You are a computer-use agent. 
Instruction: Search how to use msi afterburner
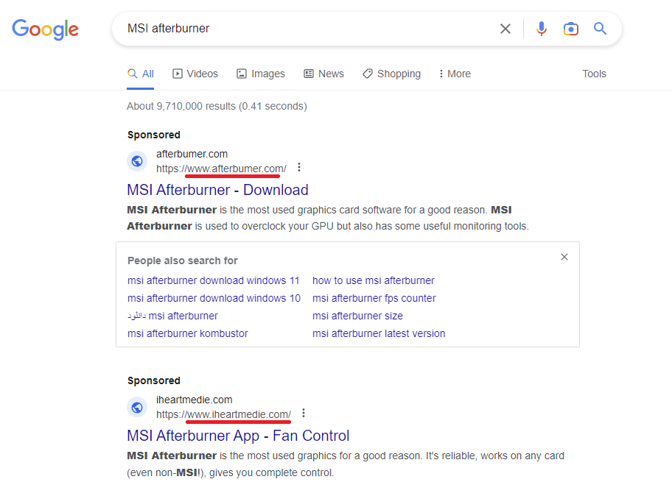[374, 280]
